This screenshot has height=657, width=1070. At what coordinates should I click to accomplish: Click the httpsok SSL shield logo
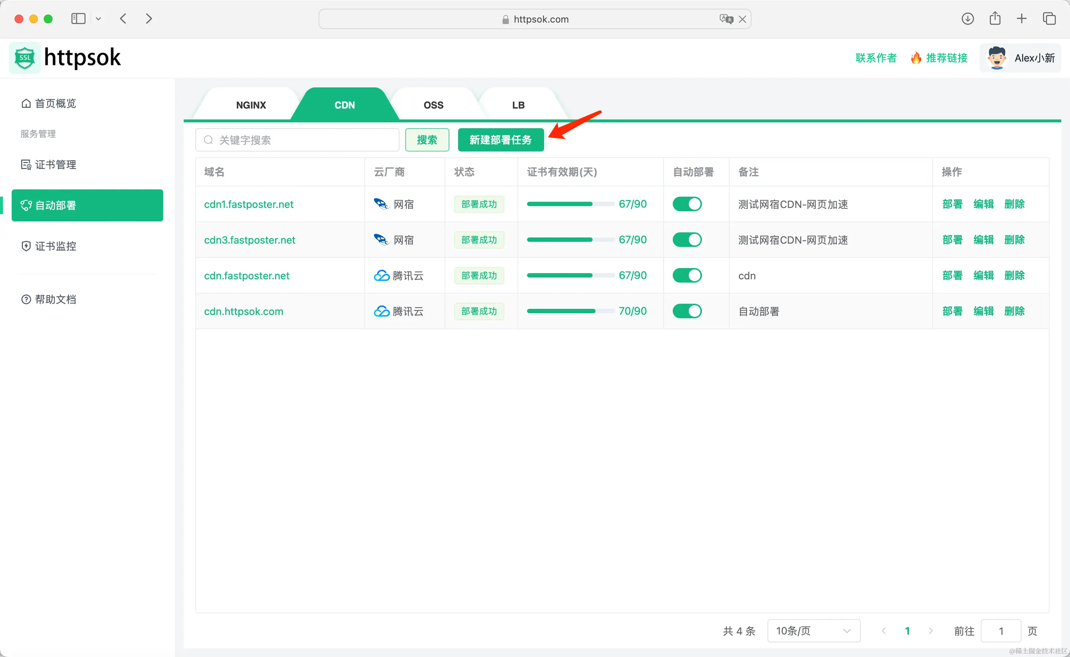pyautogui.click(x=25, y=58)
